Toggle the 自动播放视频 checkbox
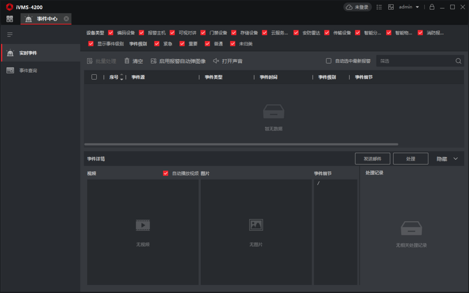Image resolution: width=469 pixels, height=293 pixels. (166, 173)
